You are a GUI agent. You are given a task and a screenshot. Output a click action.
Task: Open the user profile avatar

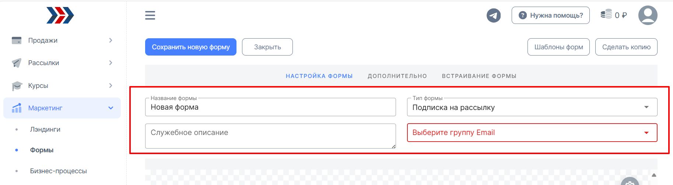tap(648, 15)
